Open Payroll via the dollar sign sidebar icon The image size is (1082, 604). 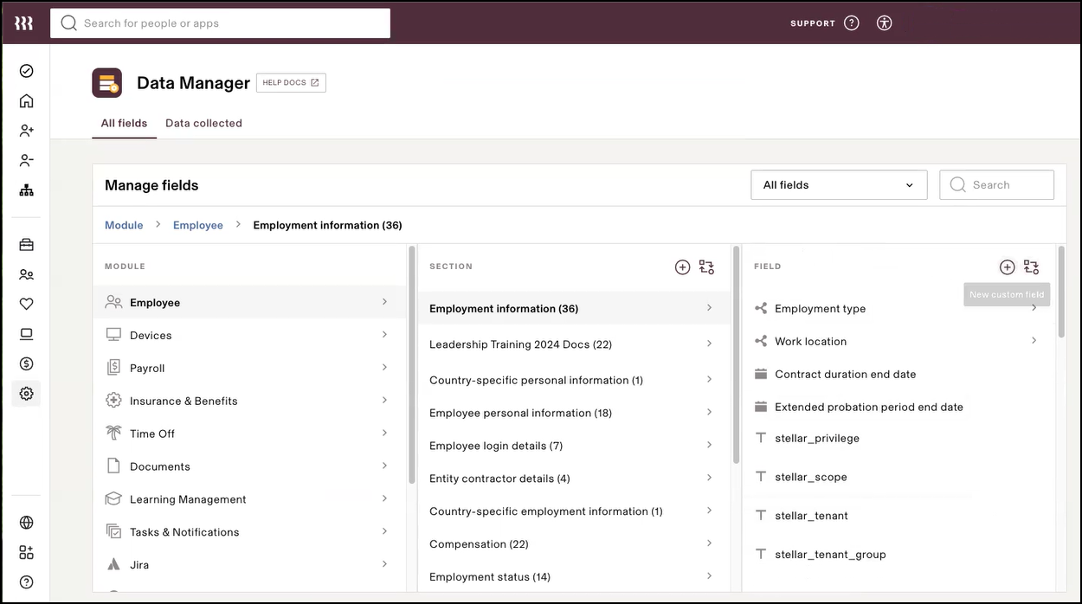coord(25,363)
